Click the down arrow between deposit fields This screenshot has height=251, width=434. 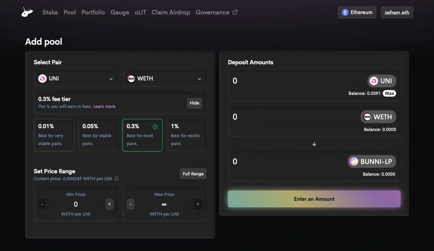point(314,144)
